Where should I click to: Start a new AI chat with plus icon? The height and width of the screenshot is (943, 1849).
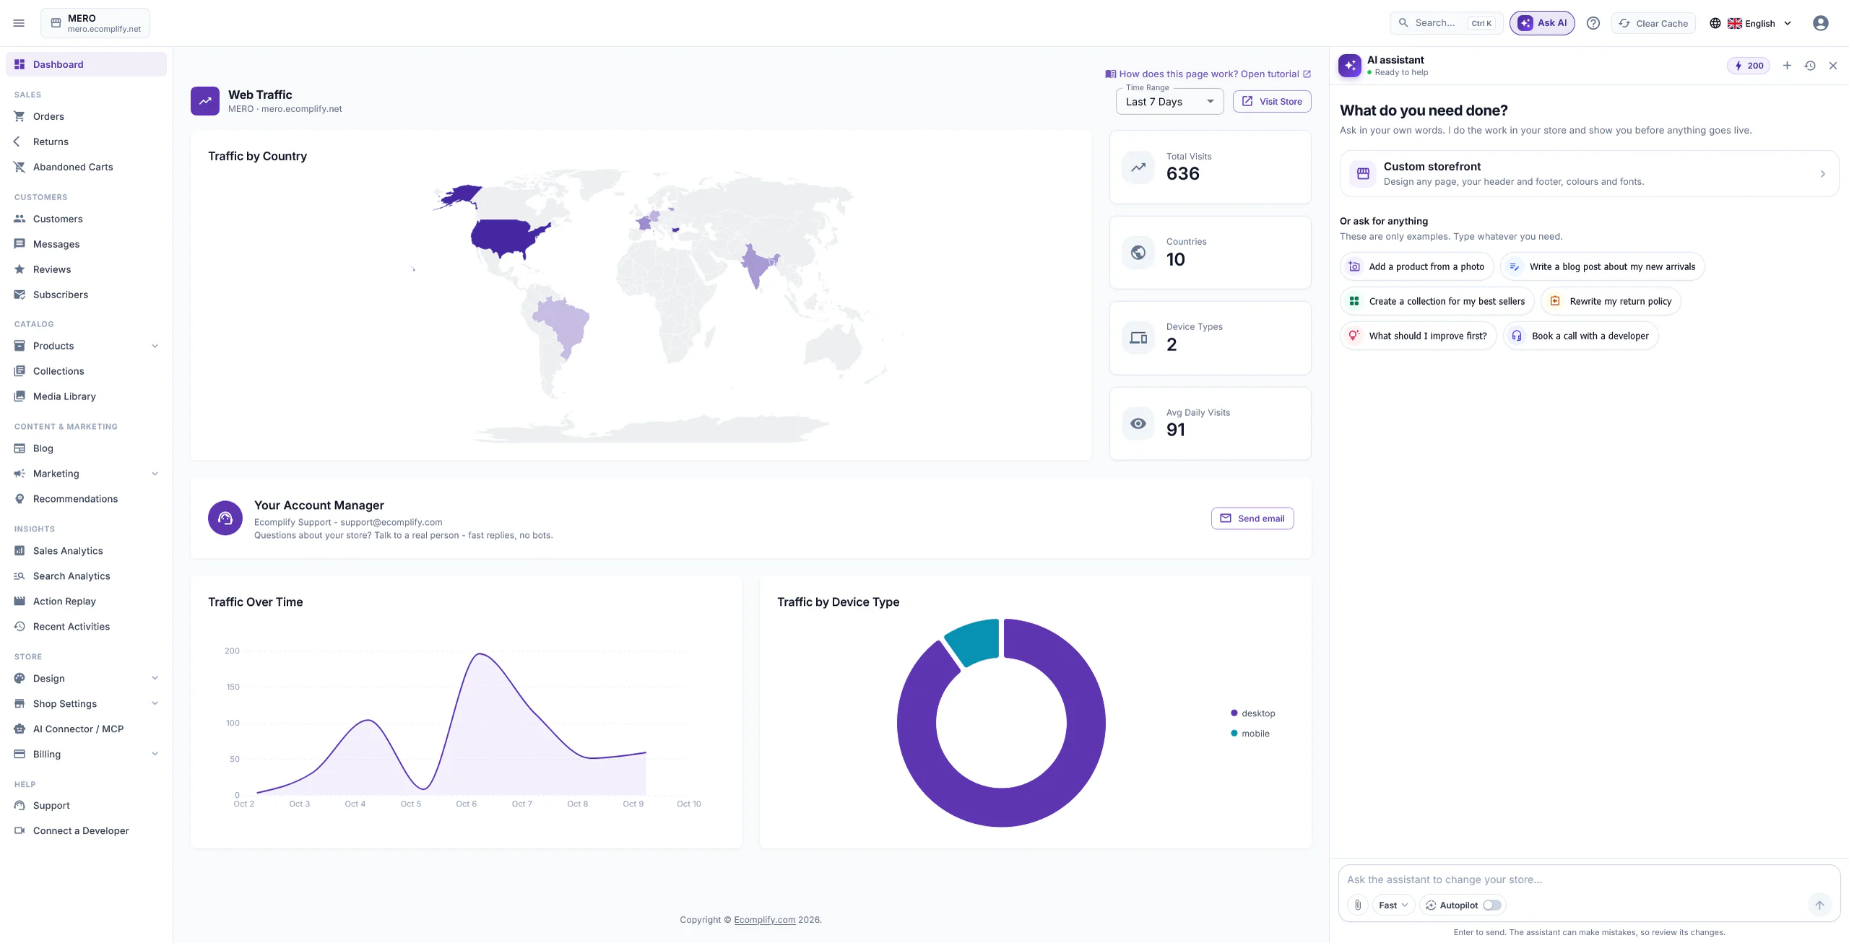1786,66
